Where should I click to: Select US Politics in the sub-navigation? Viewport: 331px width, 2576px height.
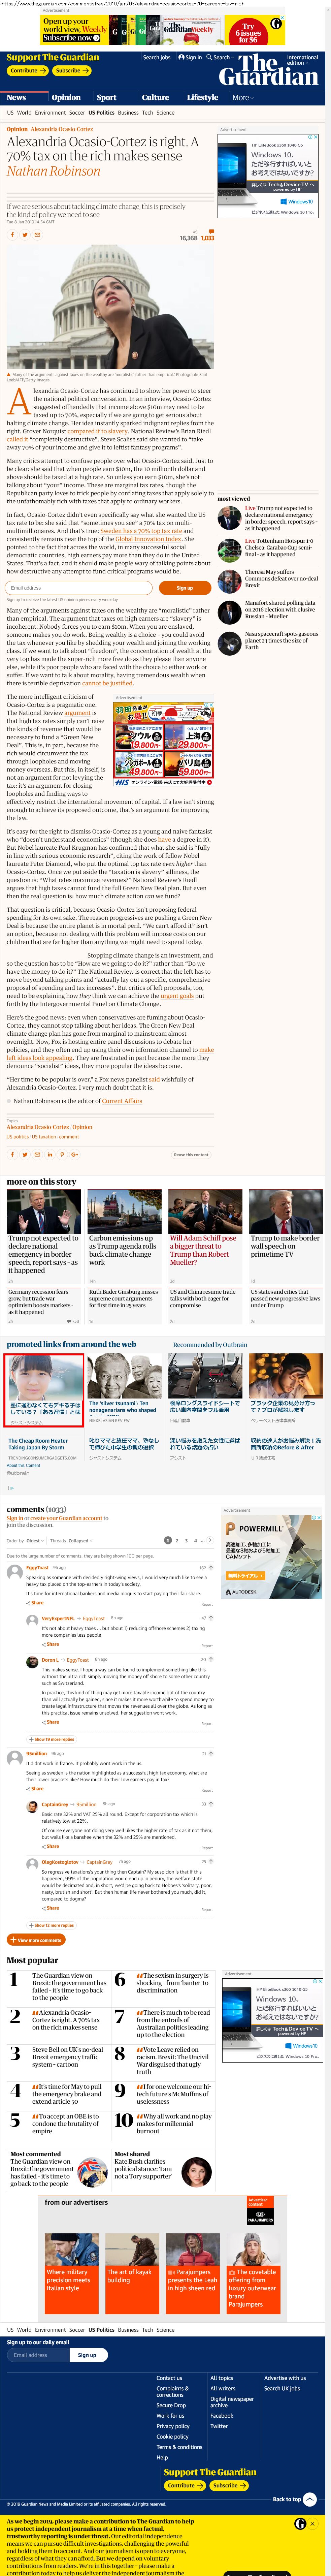click(x=101, y=113)
